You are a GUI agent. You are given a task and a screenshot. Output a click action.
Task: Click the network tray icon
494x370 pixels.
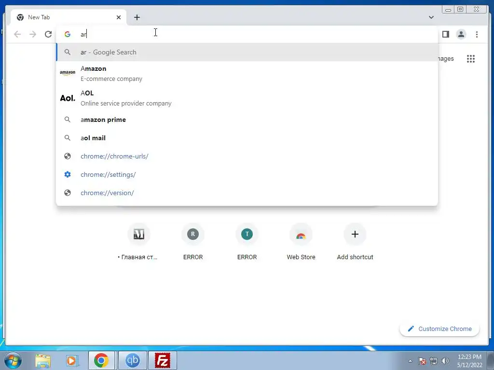click(434, 361)
